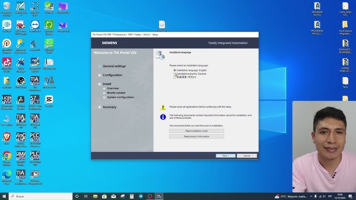356x200 pixels.
Task: Open the OpenVPN Connect shortcut
Action: point(7,46)
